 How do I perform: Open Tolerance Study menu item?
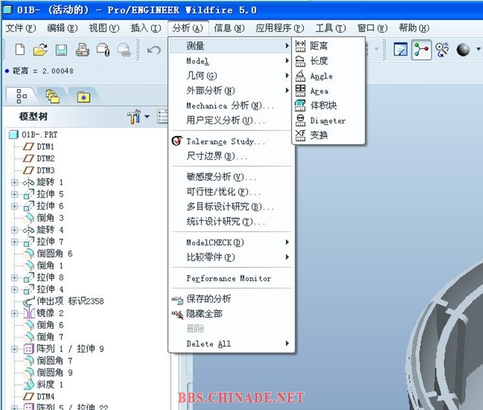pos(231,141)
